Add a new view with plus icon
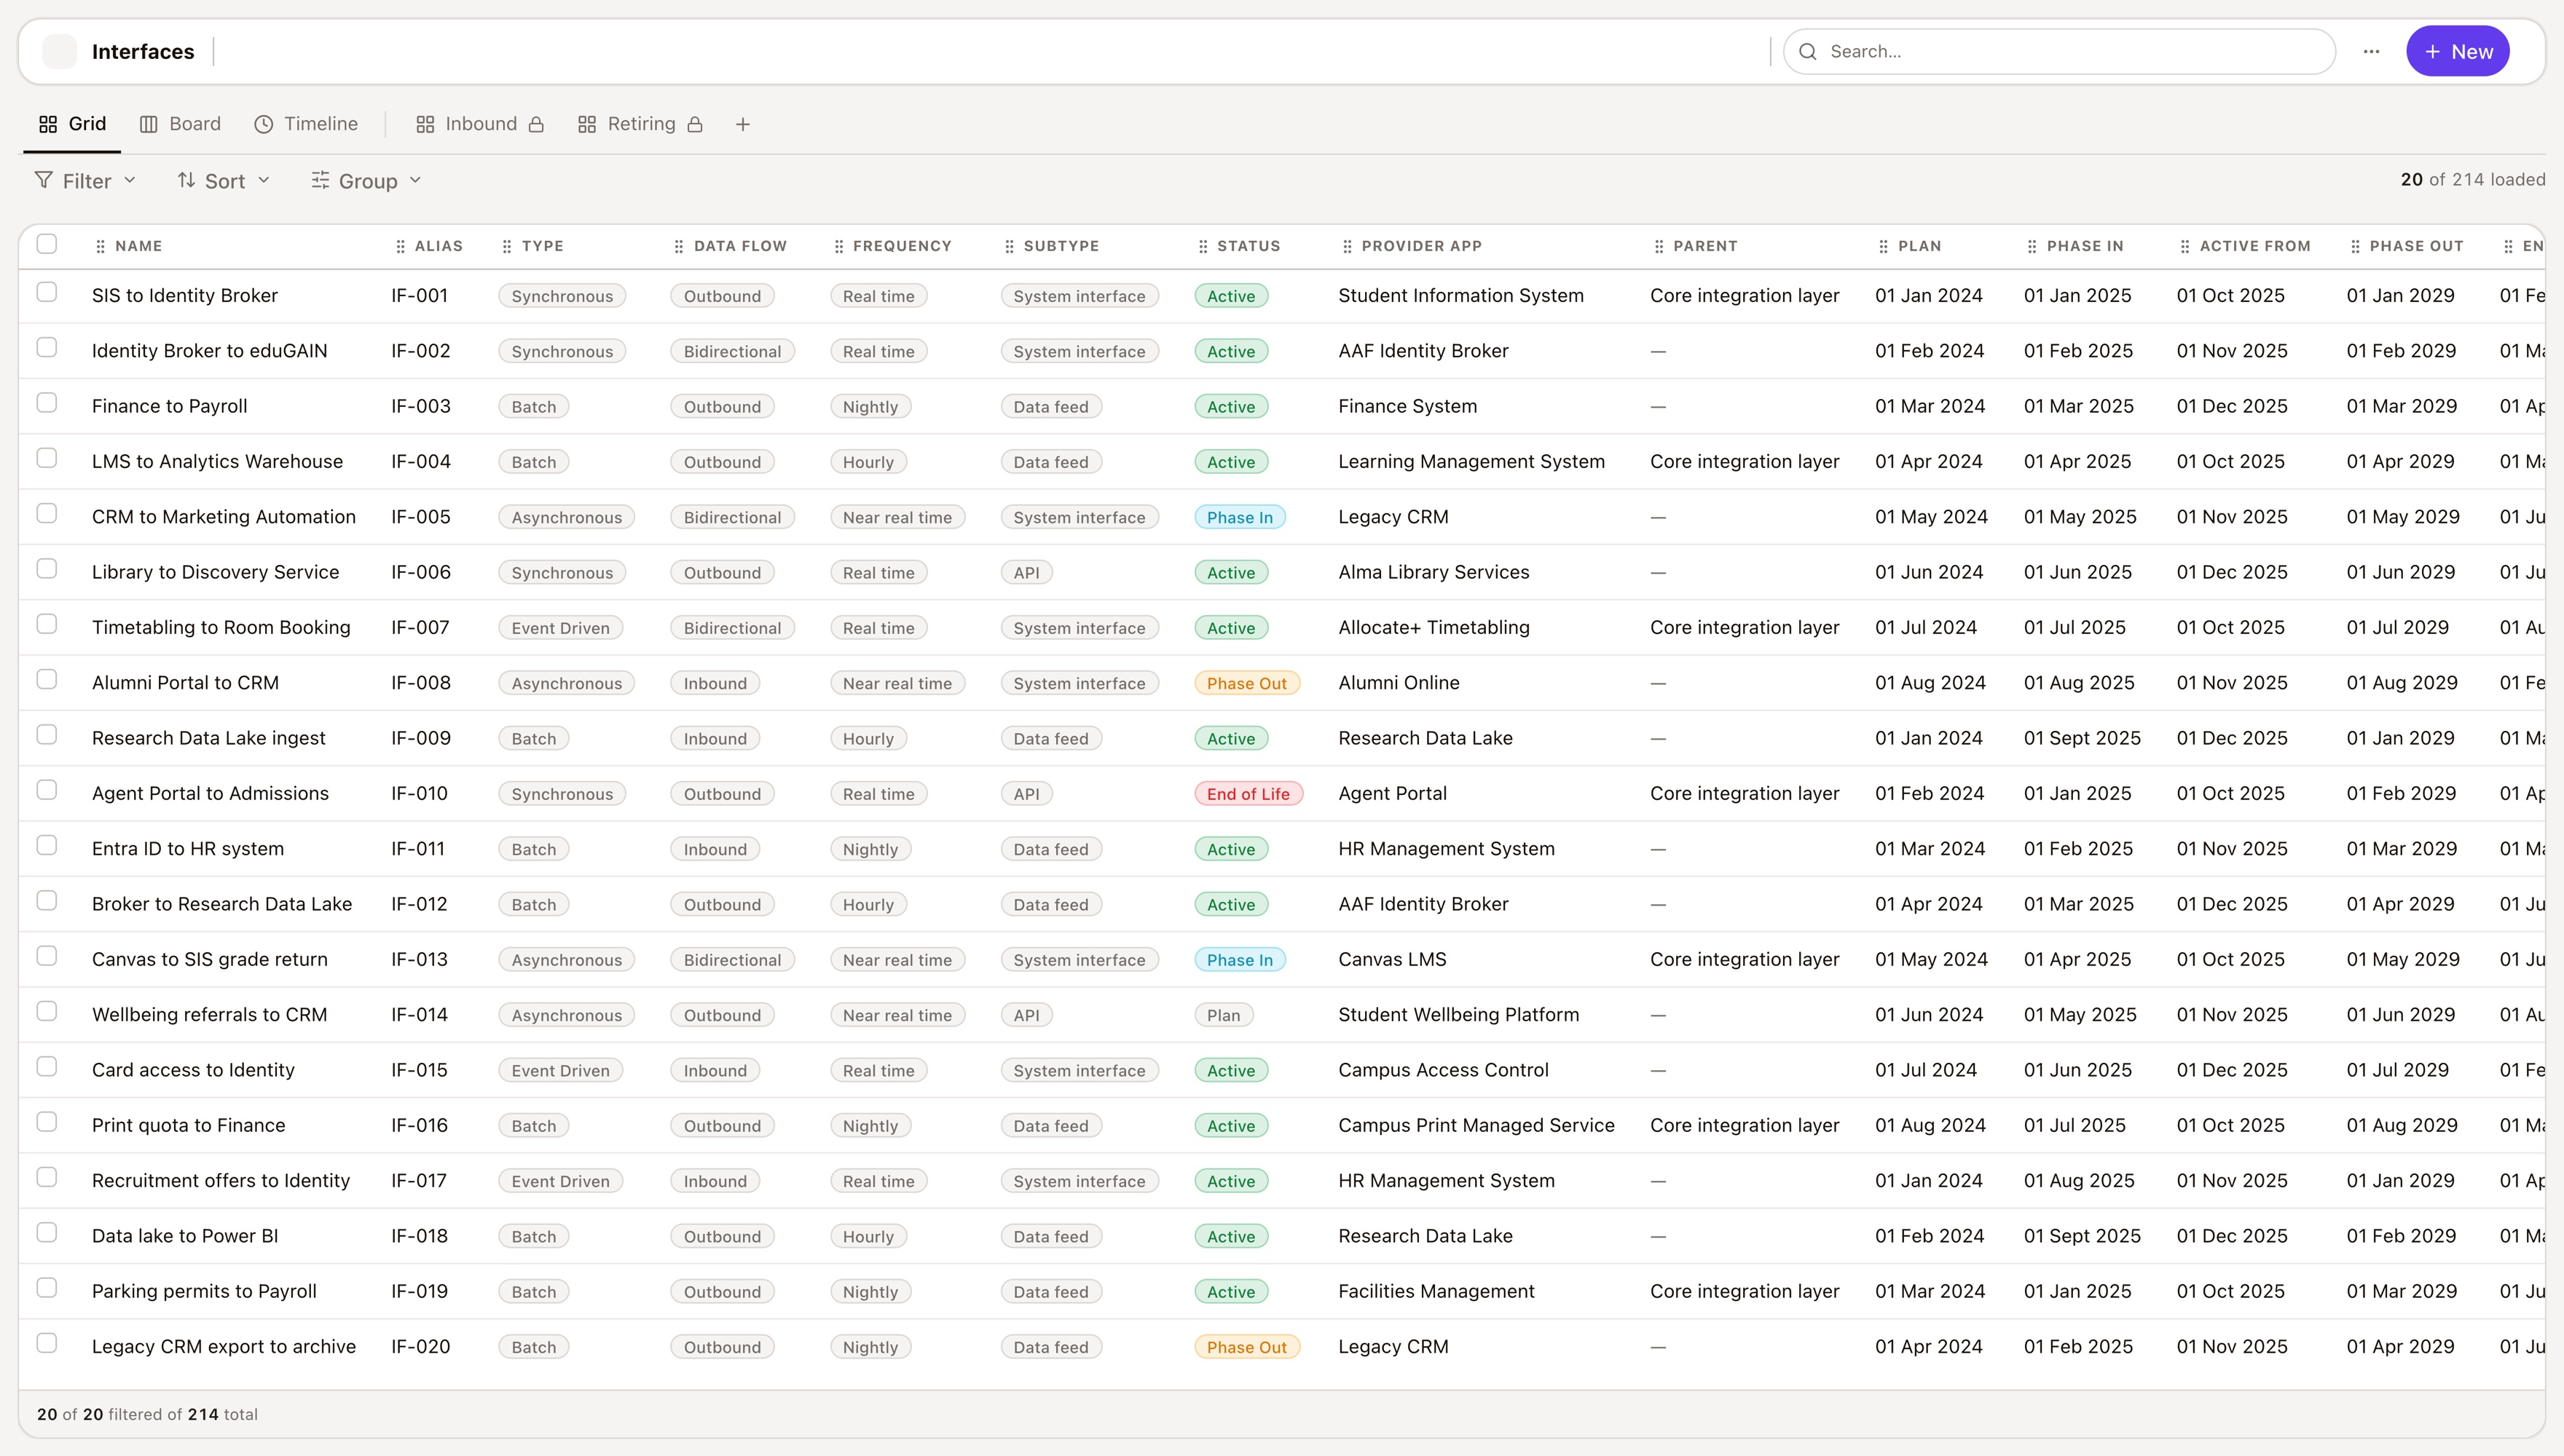This screenshot has width=2564, height=1456. click(742, 124)
